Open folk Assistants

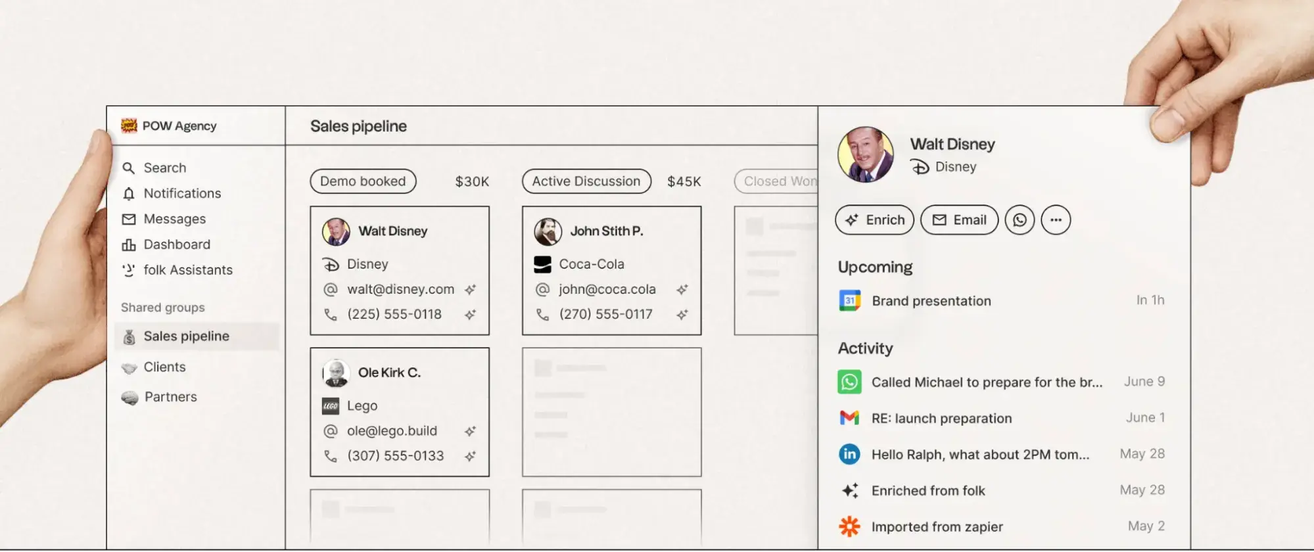(177, 270)
